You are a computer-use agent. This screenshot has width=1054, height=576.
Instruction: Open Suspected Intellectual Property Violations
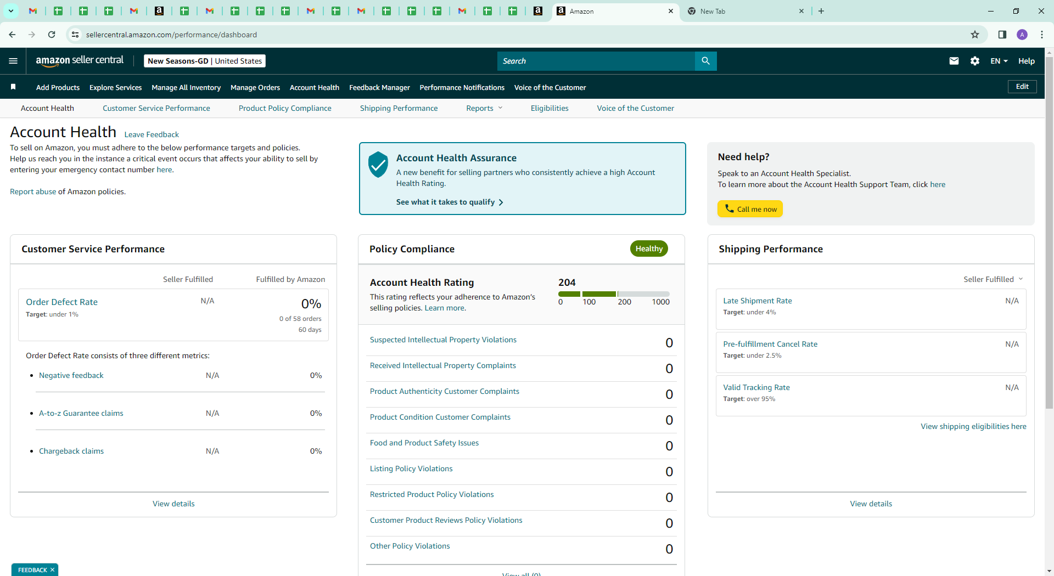443,340
